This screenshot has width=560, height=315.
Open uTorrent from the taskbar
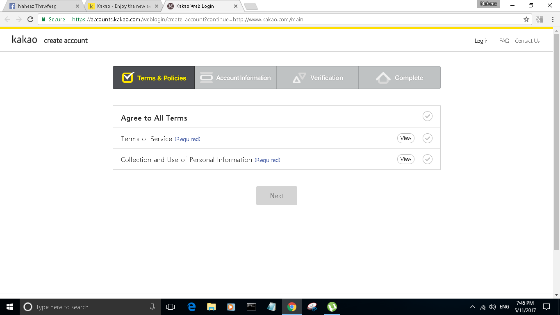(332, 307)
